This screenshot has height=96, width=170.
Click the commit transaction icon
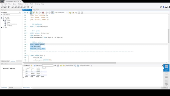46,13
